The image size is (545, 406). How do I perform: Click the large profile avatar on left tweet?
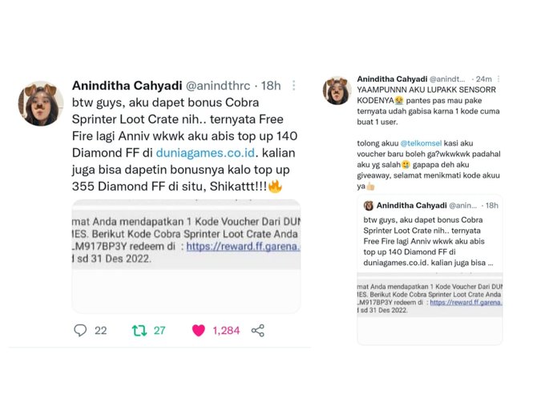click(x=41, y=104)
